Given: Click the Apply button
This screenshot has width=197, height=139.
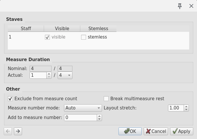Looking at the screenshot, I should point(182,131).
